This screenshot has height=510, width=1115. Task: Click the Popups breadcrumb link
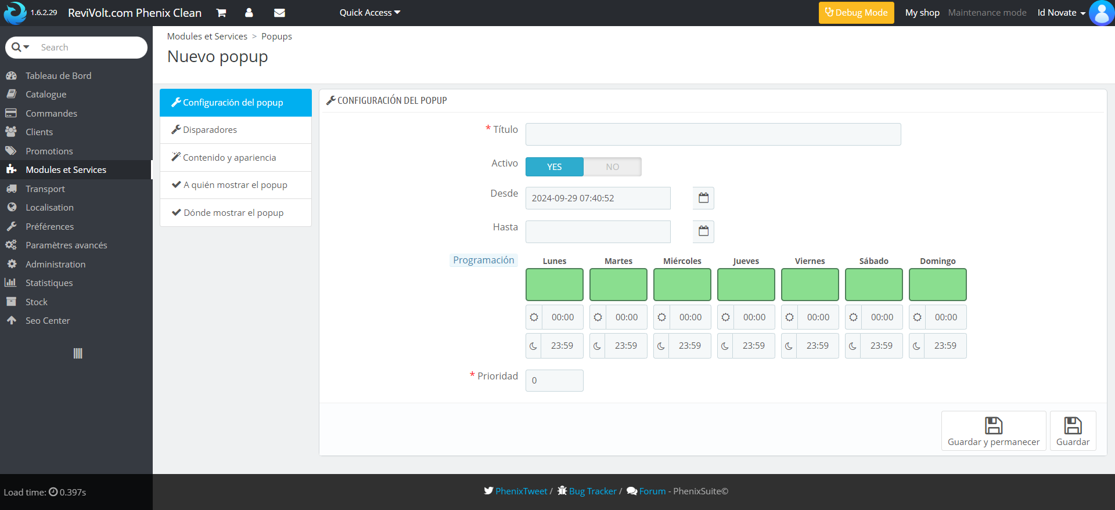276,36
